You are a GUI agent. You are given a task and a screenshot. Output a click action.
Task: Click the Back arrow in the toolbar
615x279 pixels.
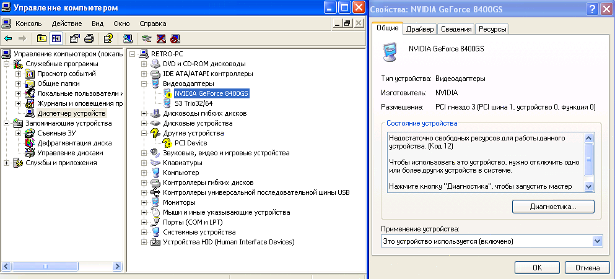coord(8,38)
